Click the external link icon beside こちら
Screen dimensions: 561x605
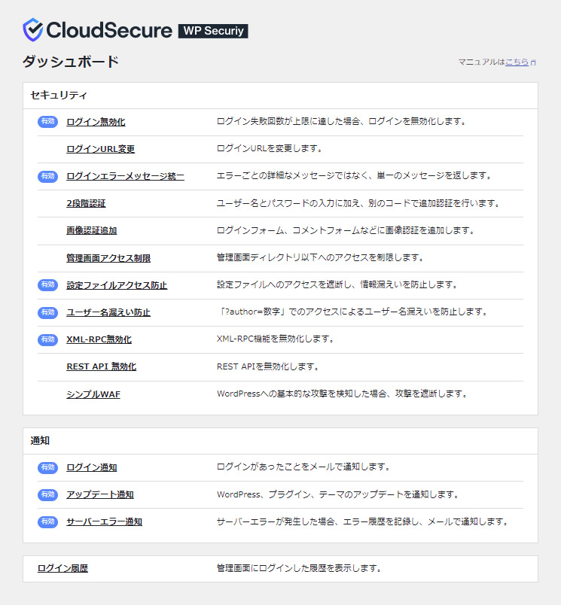(533, 62)
